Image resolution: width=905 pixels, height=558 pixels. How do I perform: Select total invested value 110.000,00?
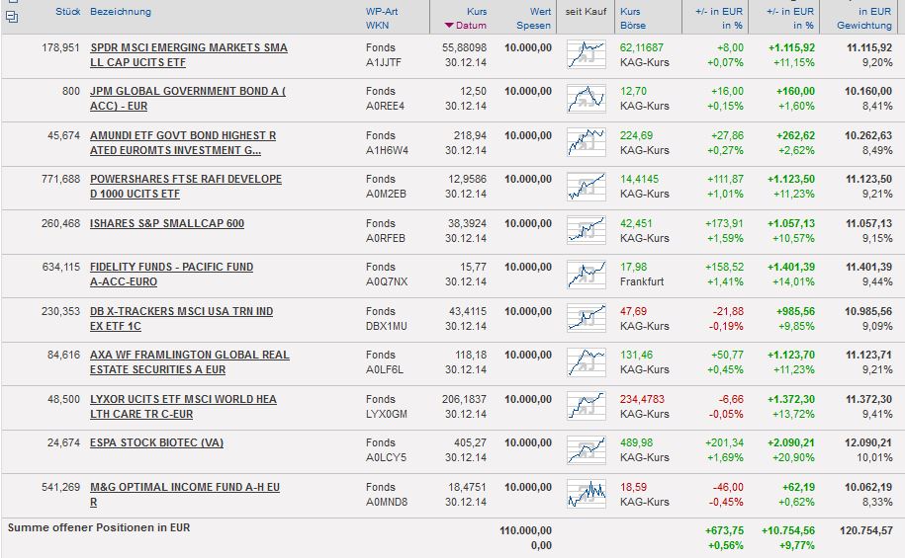526,530
